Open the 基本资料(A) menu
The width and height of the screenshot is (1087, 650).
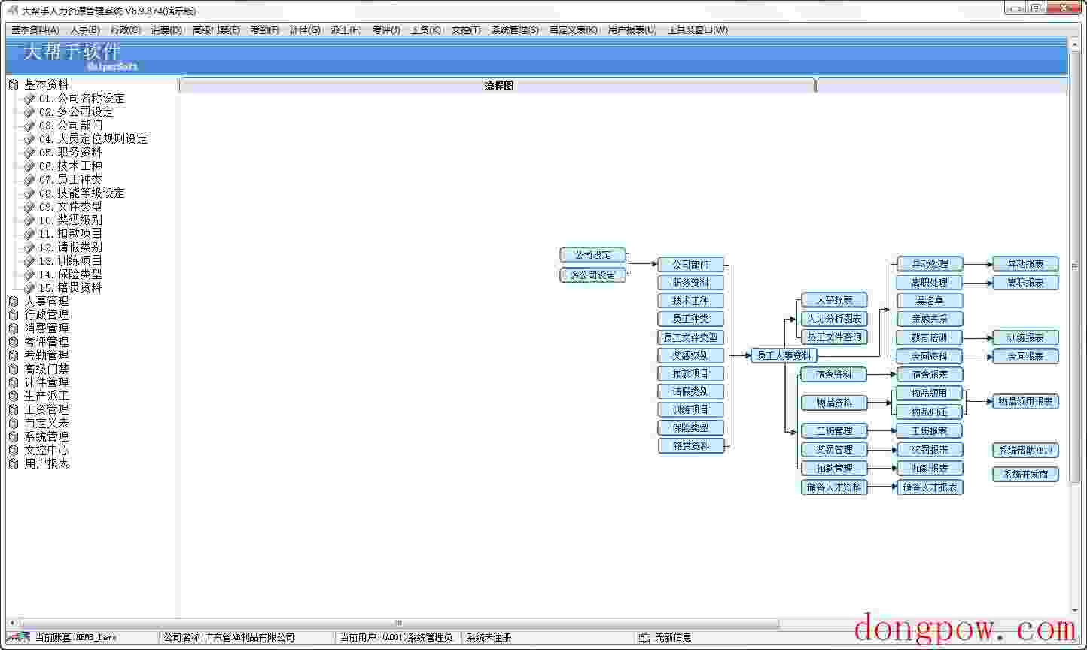coord(35,30)
